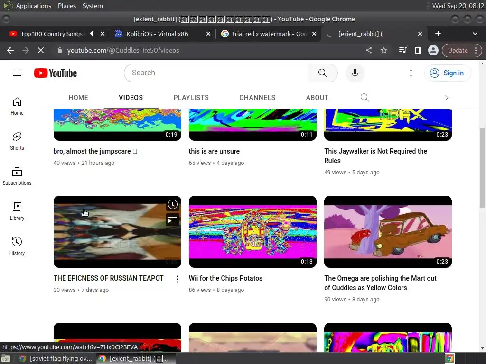Screen dimensions: 486x364
Task: Click the YouTube logo
Action: (x=56, y=73)
